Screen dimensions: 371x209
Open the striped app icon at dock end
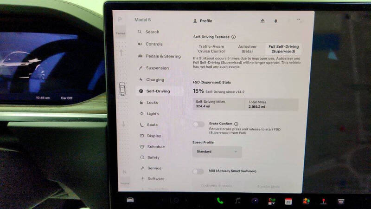click(x=341, y=202)
